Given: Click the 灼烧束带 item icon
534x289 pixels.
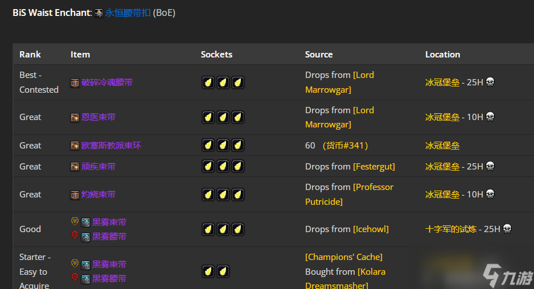Looking at the screenshot, I should 75,195.
